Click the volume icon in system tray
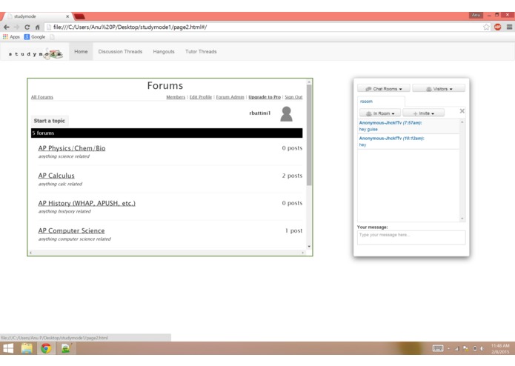Image resolution: width=515 pixels, height=366 pixels. (x=482, y=348)
